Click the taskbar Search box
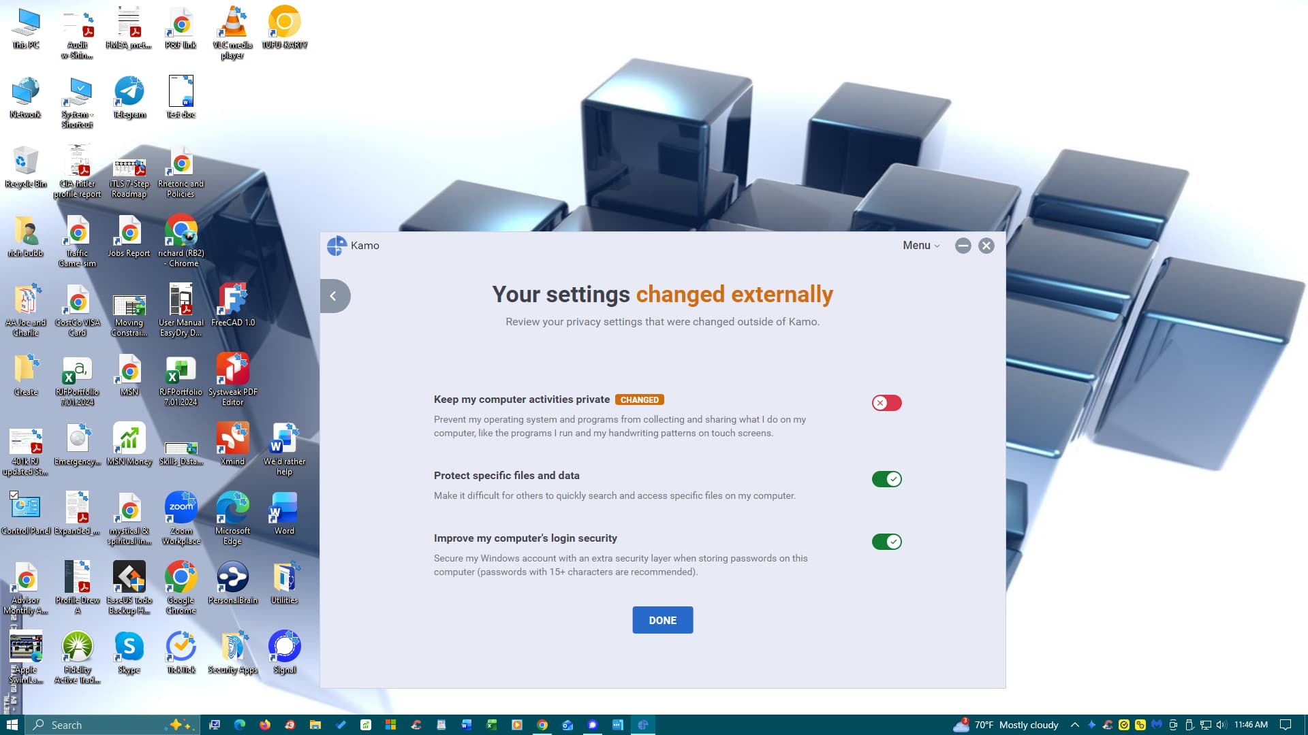The image size is (1308, 735). [x=102, y=725]
